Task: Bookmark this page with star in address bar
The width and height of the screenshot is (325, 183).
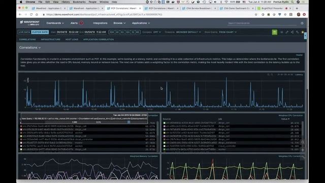Action: click(x=256, y=15)
